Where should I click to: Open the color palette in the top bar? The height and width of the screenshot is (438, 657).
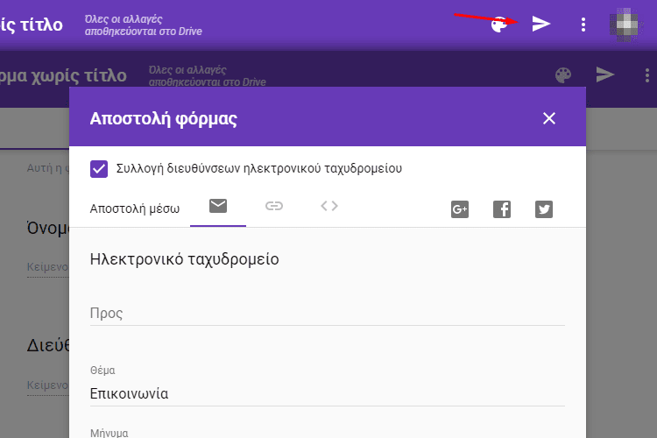498,25
